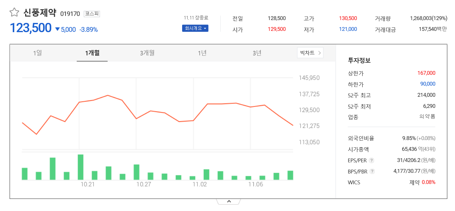
Task: Click the 10.21 date label on chart
Action: click(88, 184)
